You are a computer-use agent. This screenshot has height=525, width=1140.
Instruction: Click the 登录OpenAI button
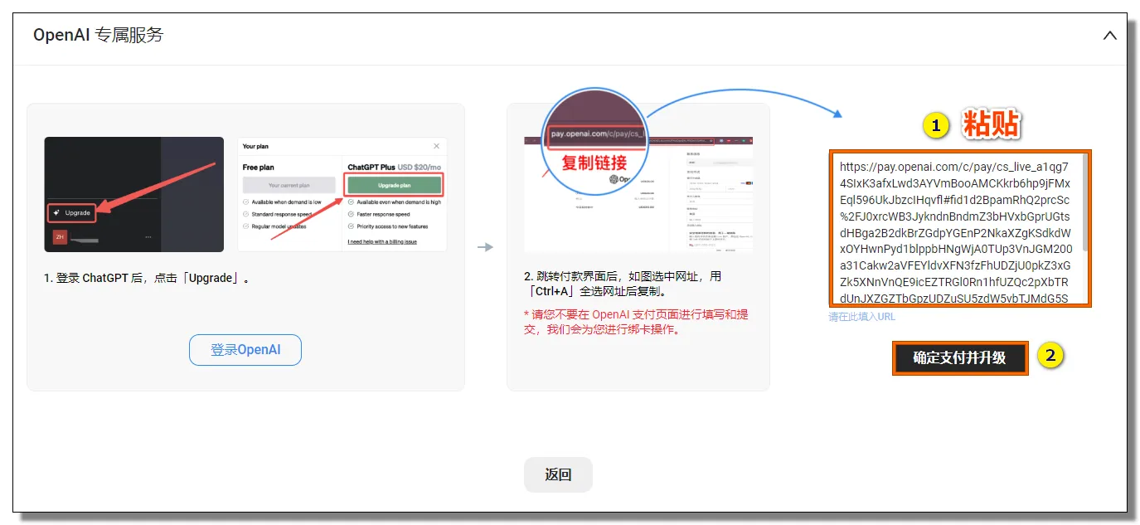coord(245,350)
